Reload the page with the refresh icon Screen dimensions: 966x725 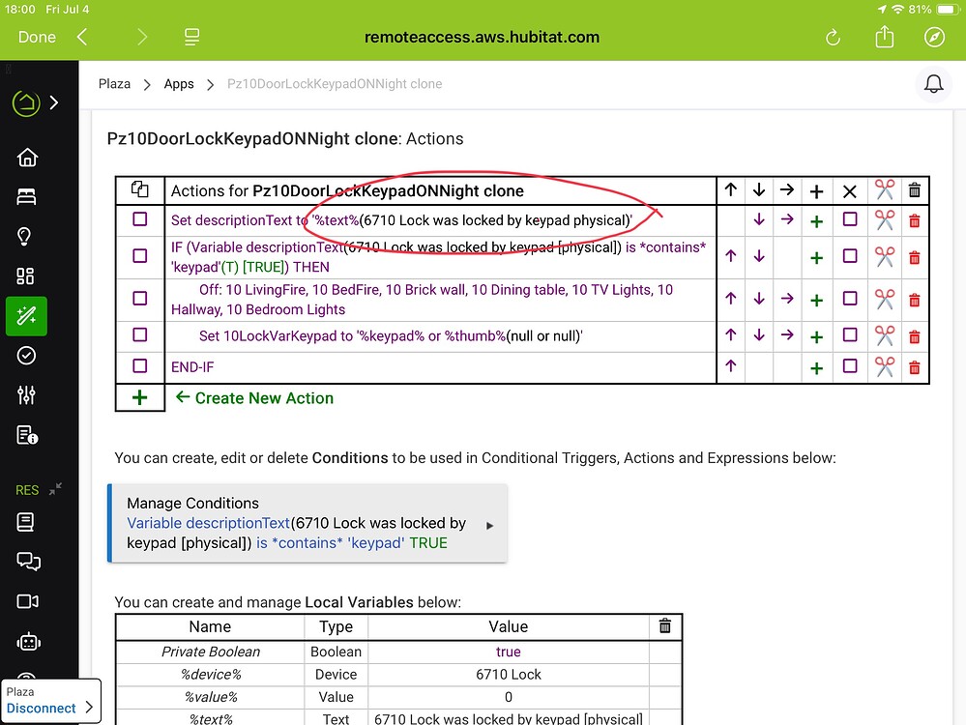[833, 38]
